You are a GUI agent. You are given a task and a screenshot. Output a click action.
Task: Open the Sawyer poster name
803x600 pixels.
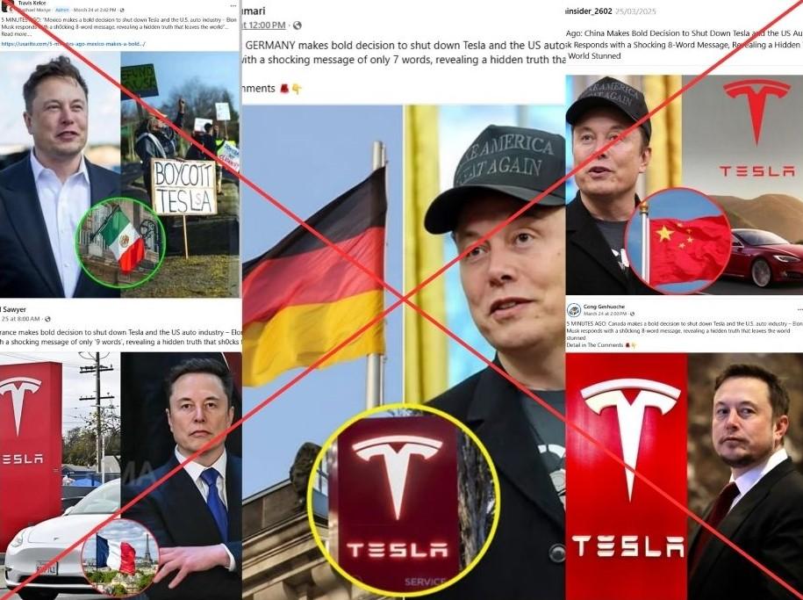tap(13, 309)
